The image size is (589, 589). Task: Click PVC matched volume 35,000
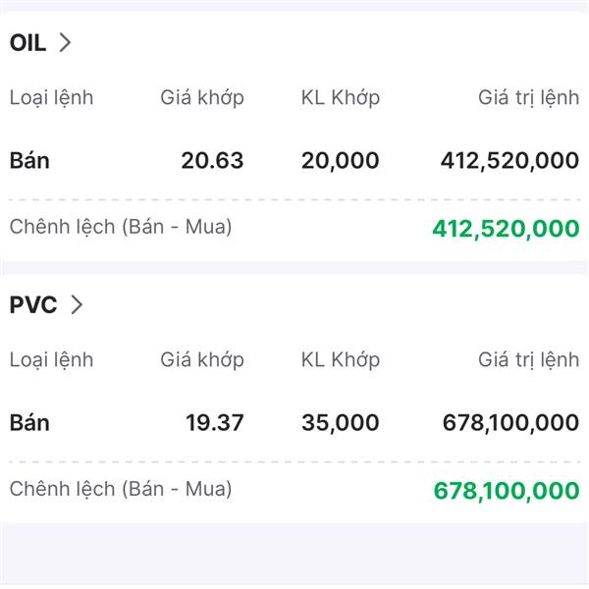(340, 423)
